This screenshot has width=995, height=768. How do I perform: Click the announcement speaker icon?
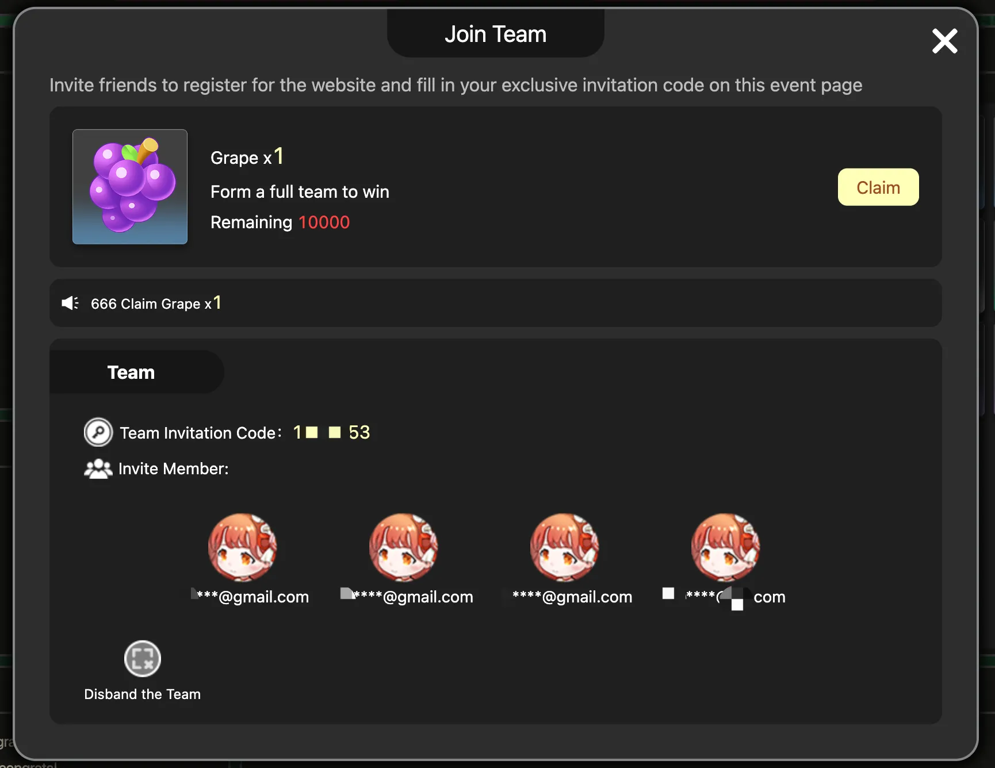[70, 303]
